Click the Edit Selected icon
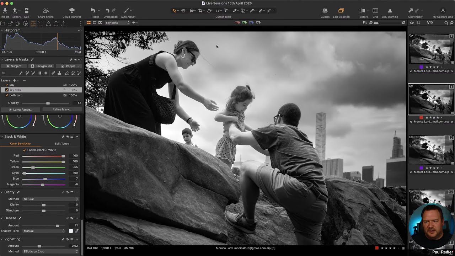455x256 pixels. [x=341, y=11]
